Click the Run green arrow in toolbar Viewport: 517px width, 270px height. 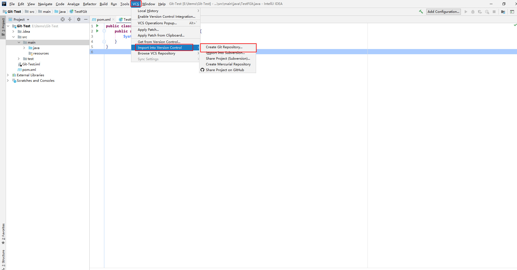coord(466,12)
